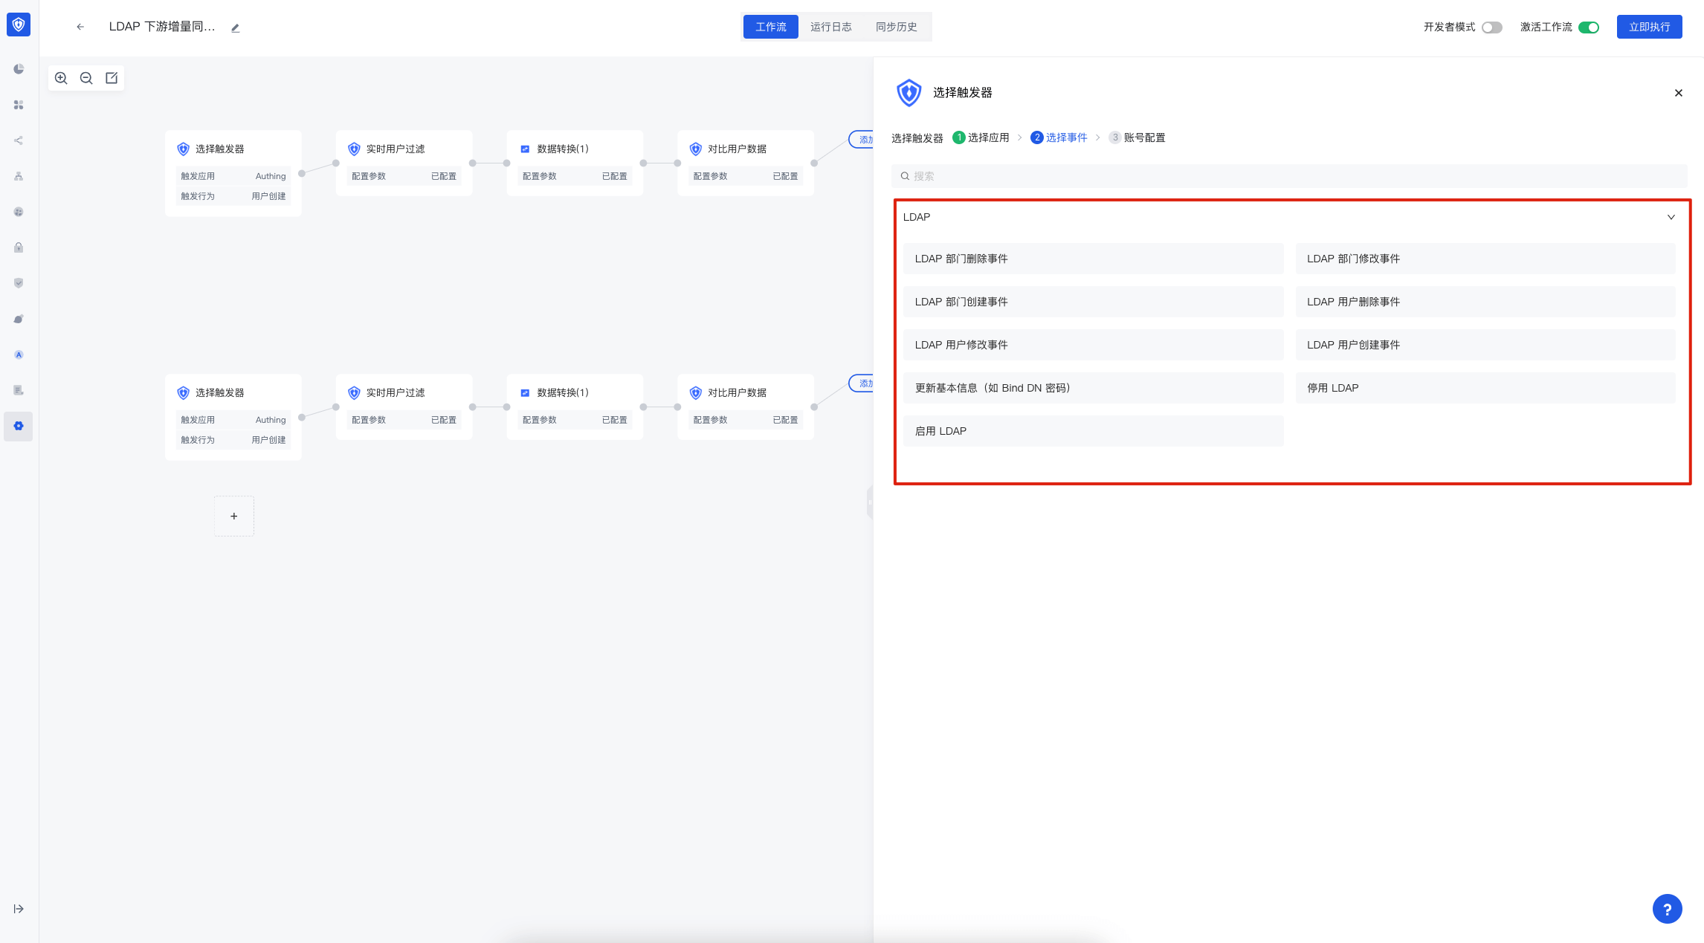Screen dimensions: 1704x943
Task: Close the 选择触发器 panel
Action: point(1678,93)
